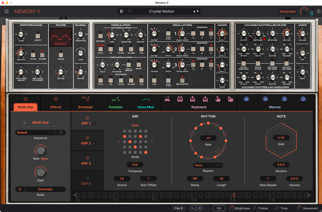The width and height of the screenshot is (322, 212).
Task: Save the Default sequence with disk icon
Action: [61, 133]
